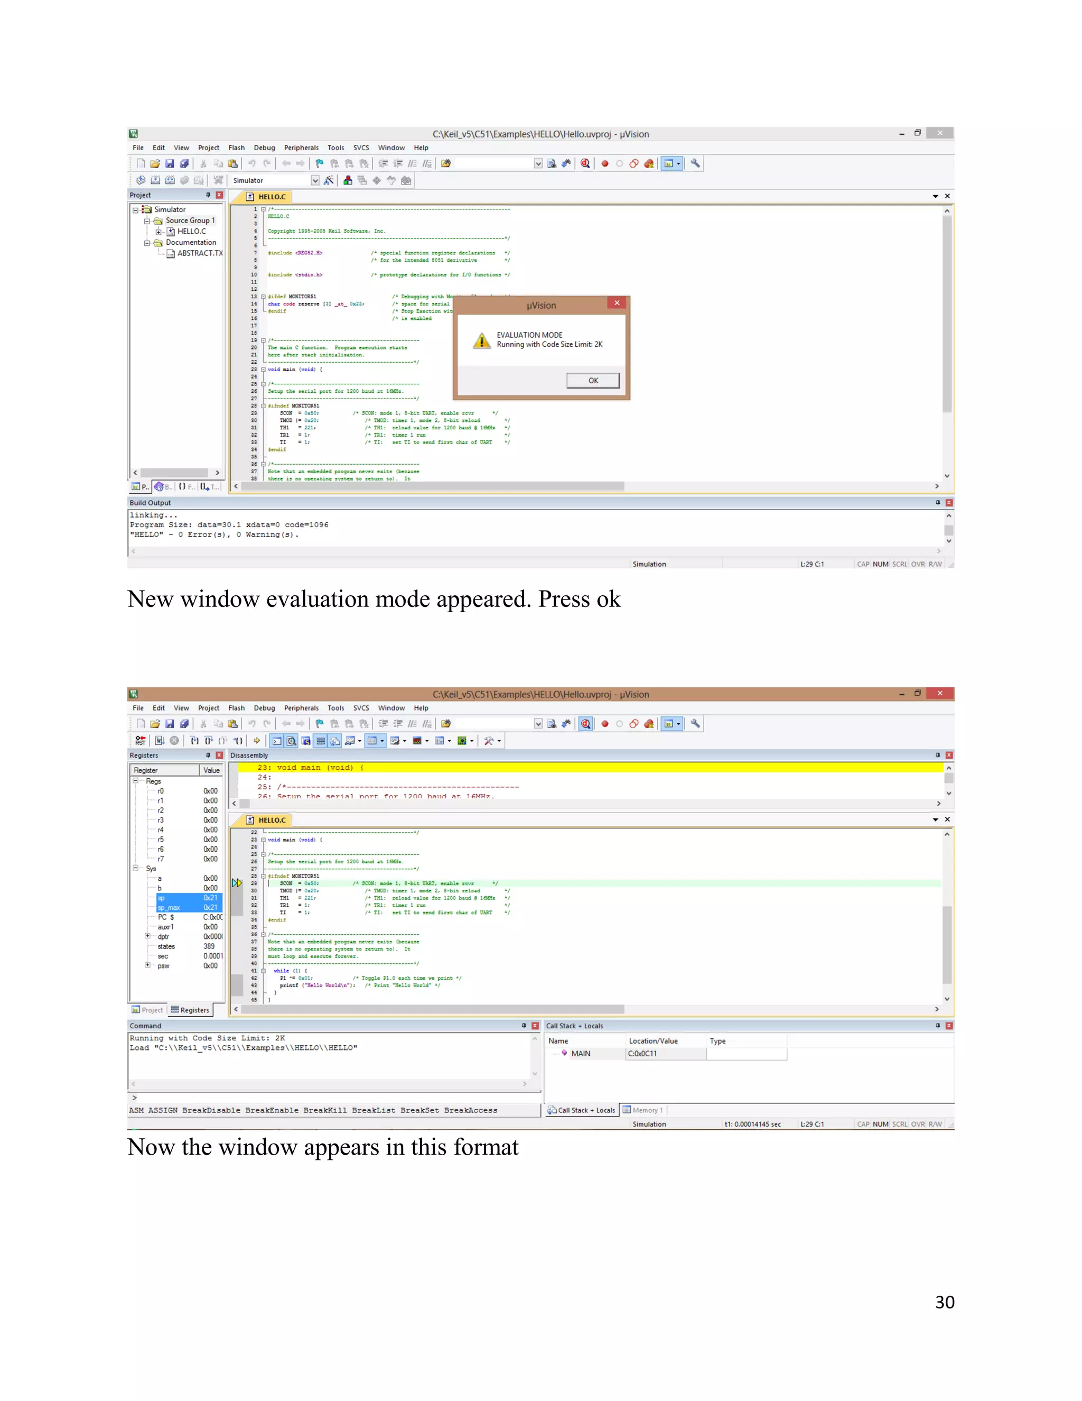Close the Command panel with its red X

coord(535,1026)
